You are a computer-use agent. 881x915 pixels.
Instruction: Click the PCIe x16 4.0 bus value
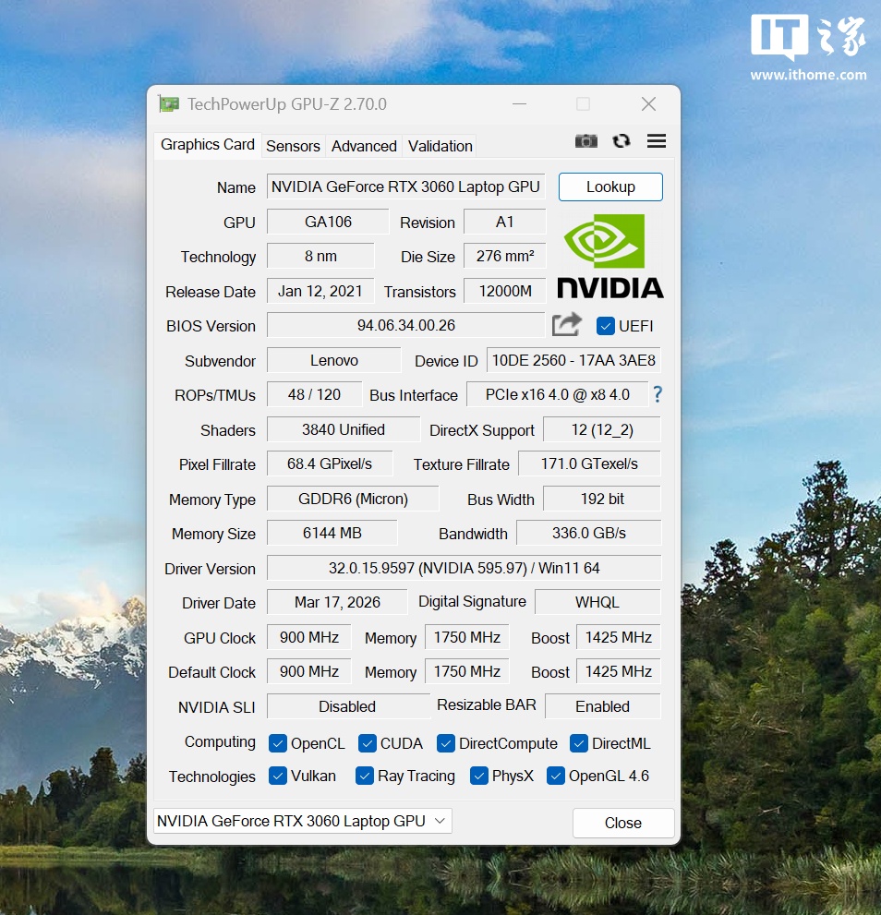pyautogui.click(x=558, y=394)
